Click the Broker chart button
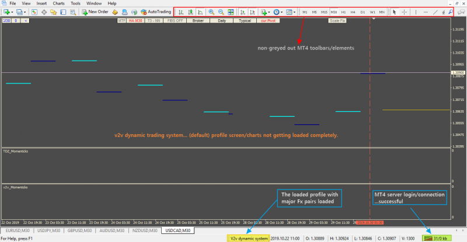Viewport: 467px width, 242px height. [198, 21]
